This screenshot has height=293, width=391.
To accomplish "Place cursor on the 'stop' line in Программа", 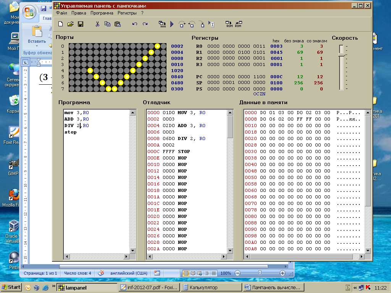I will (71, 132).
